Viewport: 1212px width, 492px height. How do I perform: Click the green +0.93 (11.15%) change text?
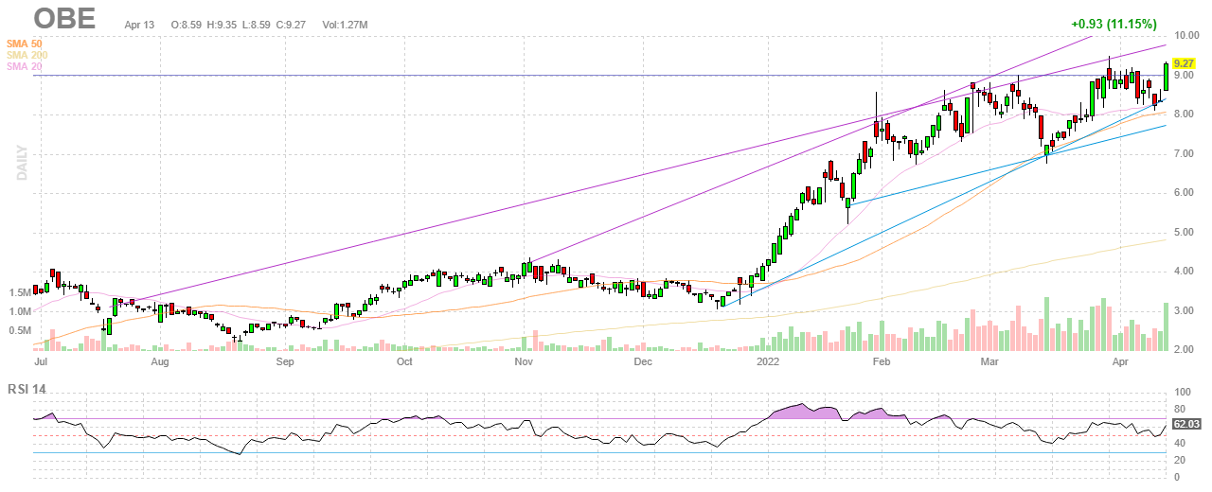pyautogui.click(x=1114, y=24)
